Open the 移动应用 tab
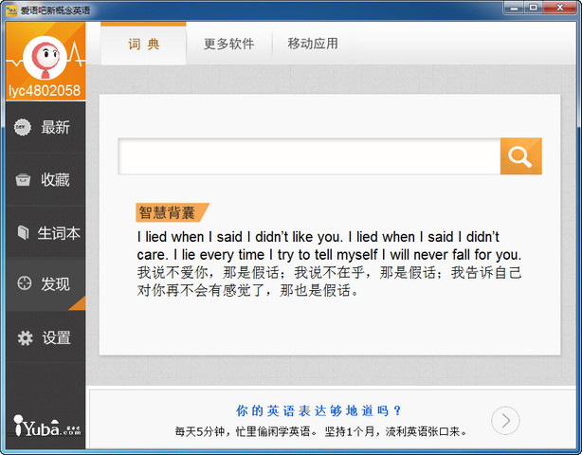582x455 pixels. [313, 44]
